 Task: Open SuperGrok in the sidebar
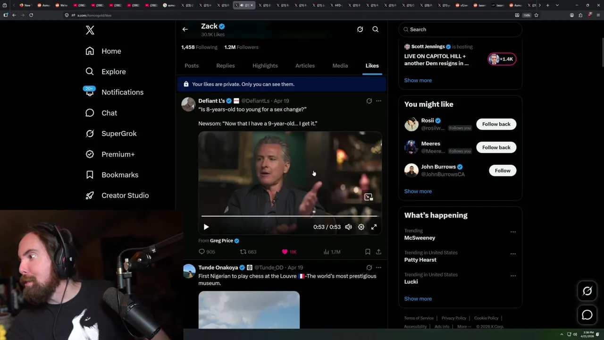111,134
